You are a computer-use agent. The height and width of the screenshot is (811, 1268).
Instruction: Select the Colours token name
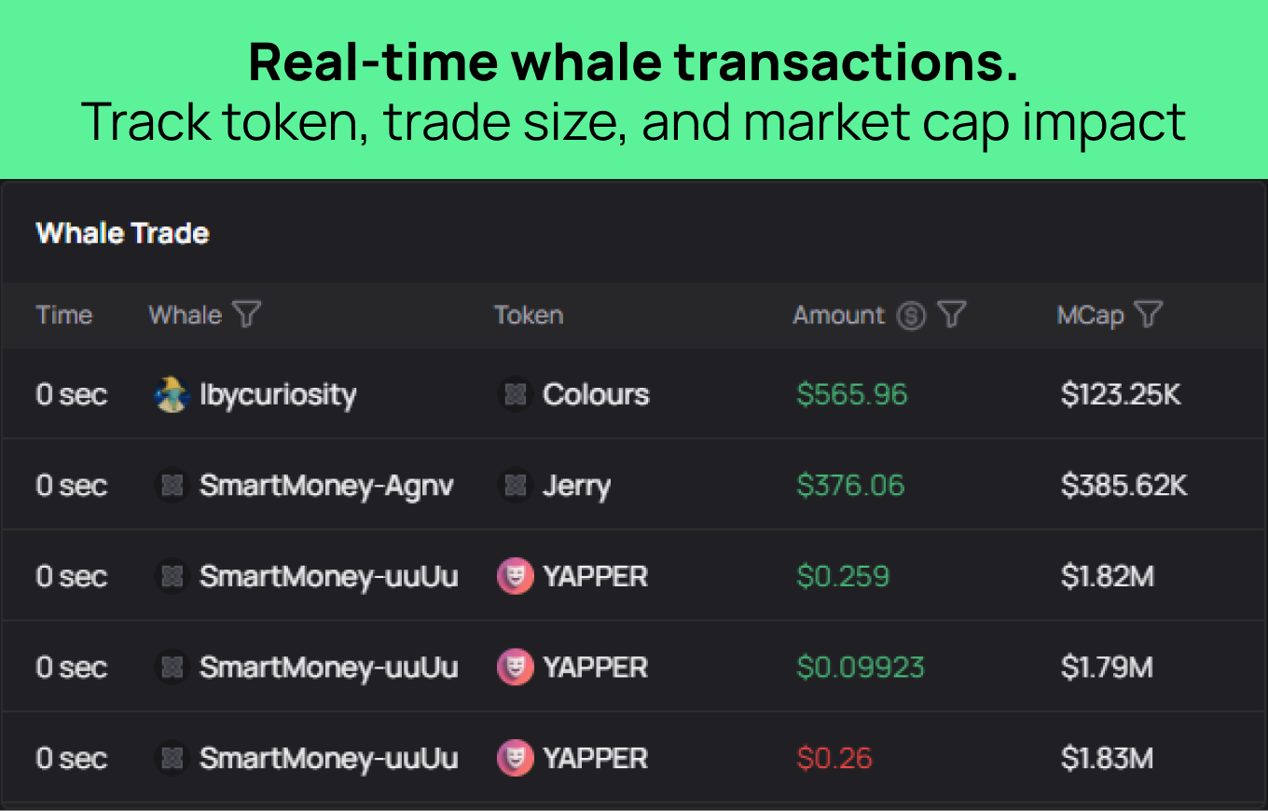pos(596,394)
